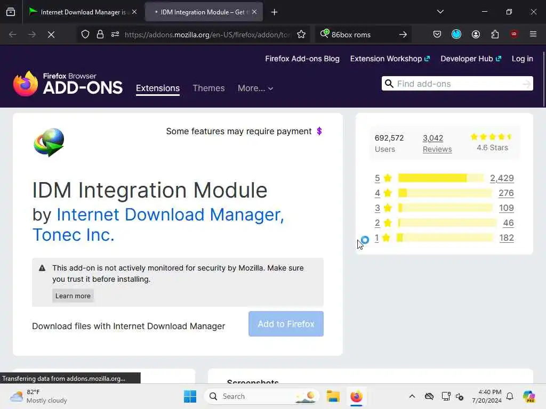Viewport: 546px width, 409px height.
Task: Open the 276 four-star reviews count
Action: (x=506, y=193)
